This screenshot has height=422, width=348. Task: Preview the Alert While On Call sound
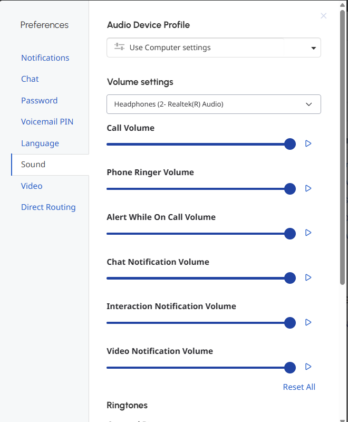(308, 233)
